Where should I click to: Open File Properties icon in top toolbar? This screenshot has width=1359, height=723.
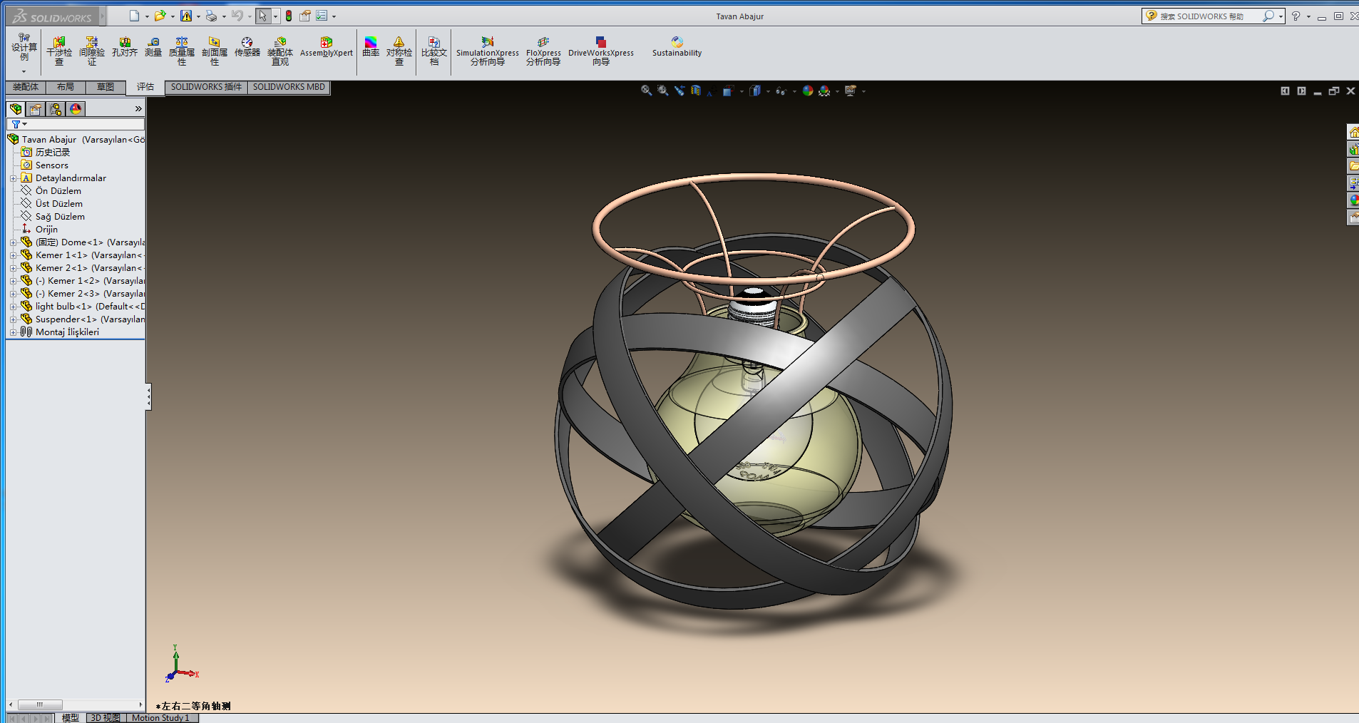[305, 16]
